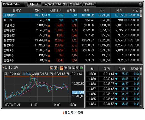Select the 주 weekly chart button
The width and height of the screenshot is (145, 120).
(x=74, y=68)
